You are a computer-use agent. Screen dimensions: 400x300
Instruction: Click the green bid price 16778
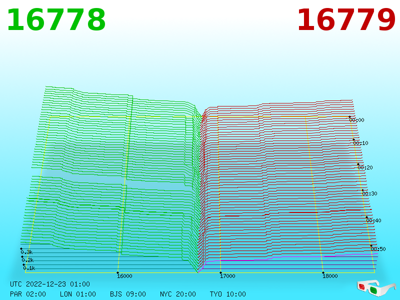[x=56, y=20]
